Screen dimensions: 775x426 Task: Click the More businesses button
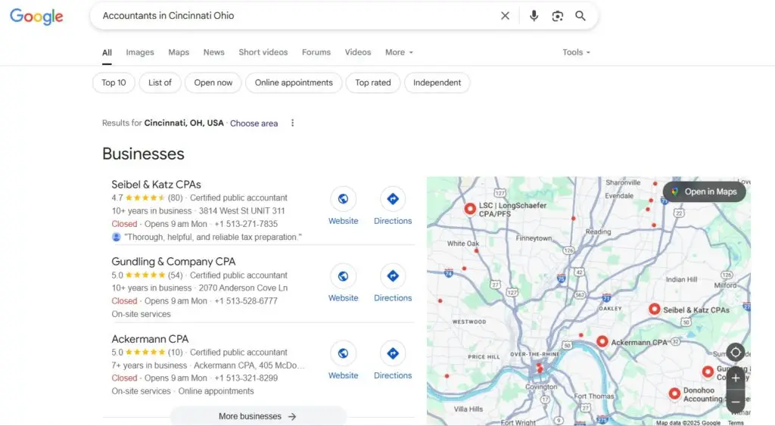[258, 416]
